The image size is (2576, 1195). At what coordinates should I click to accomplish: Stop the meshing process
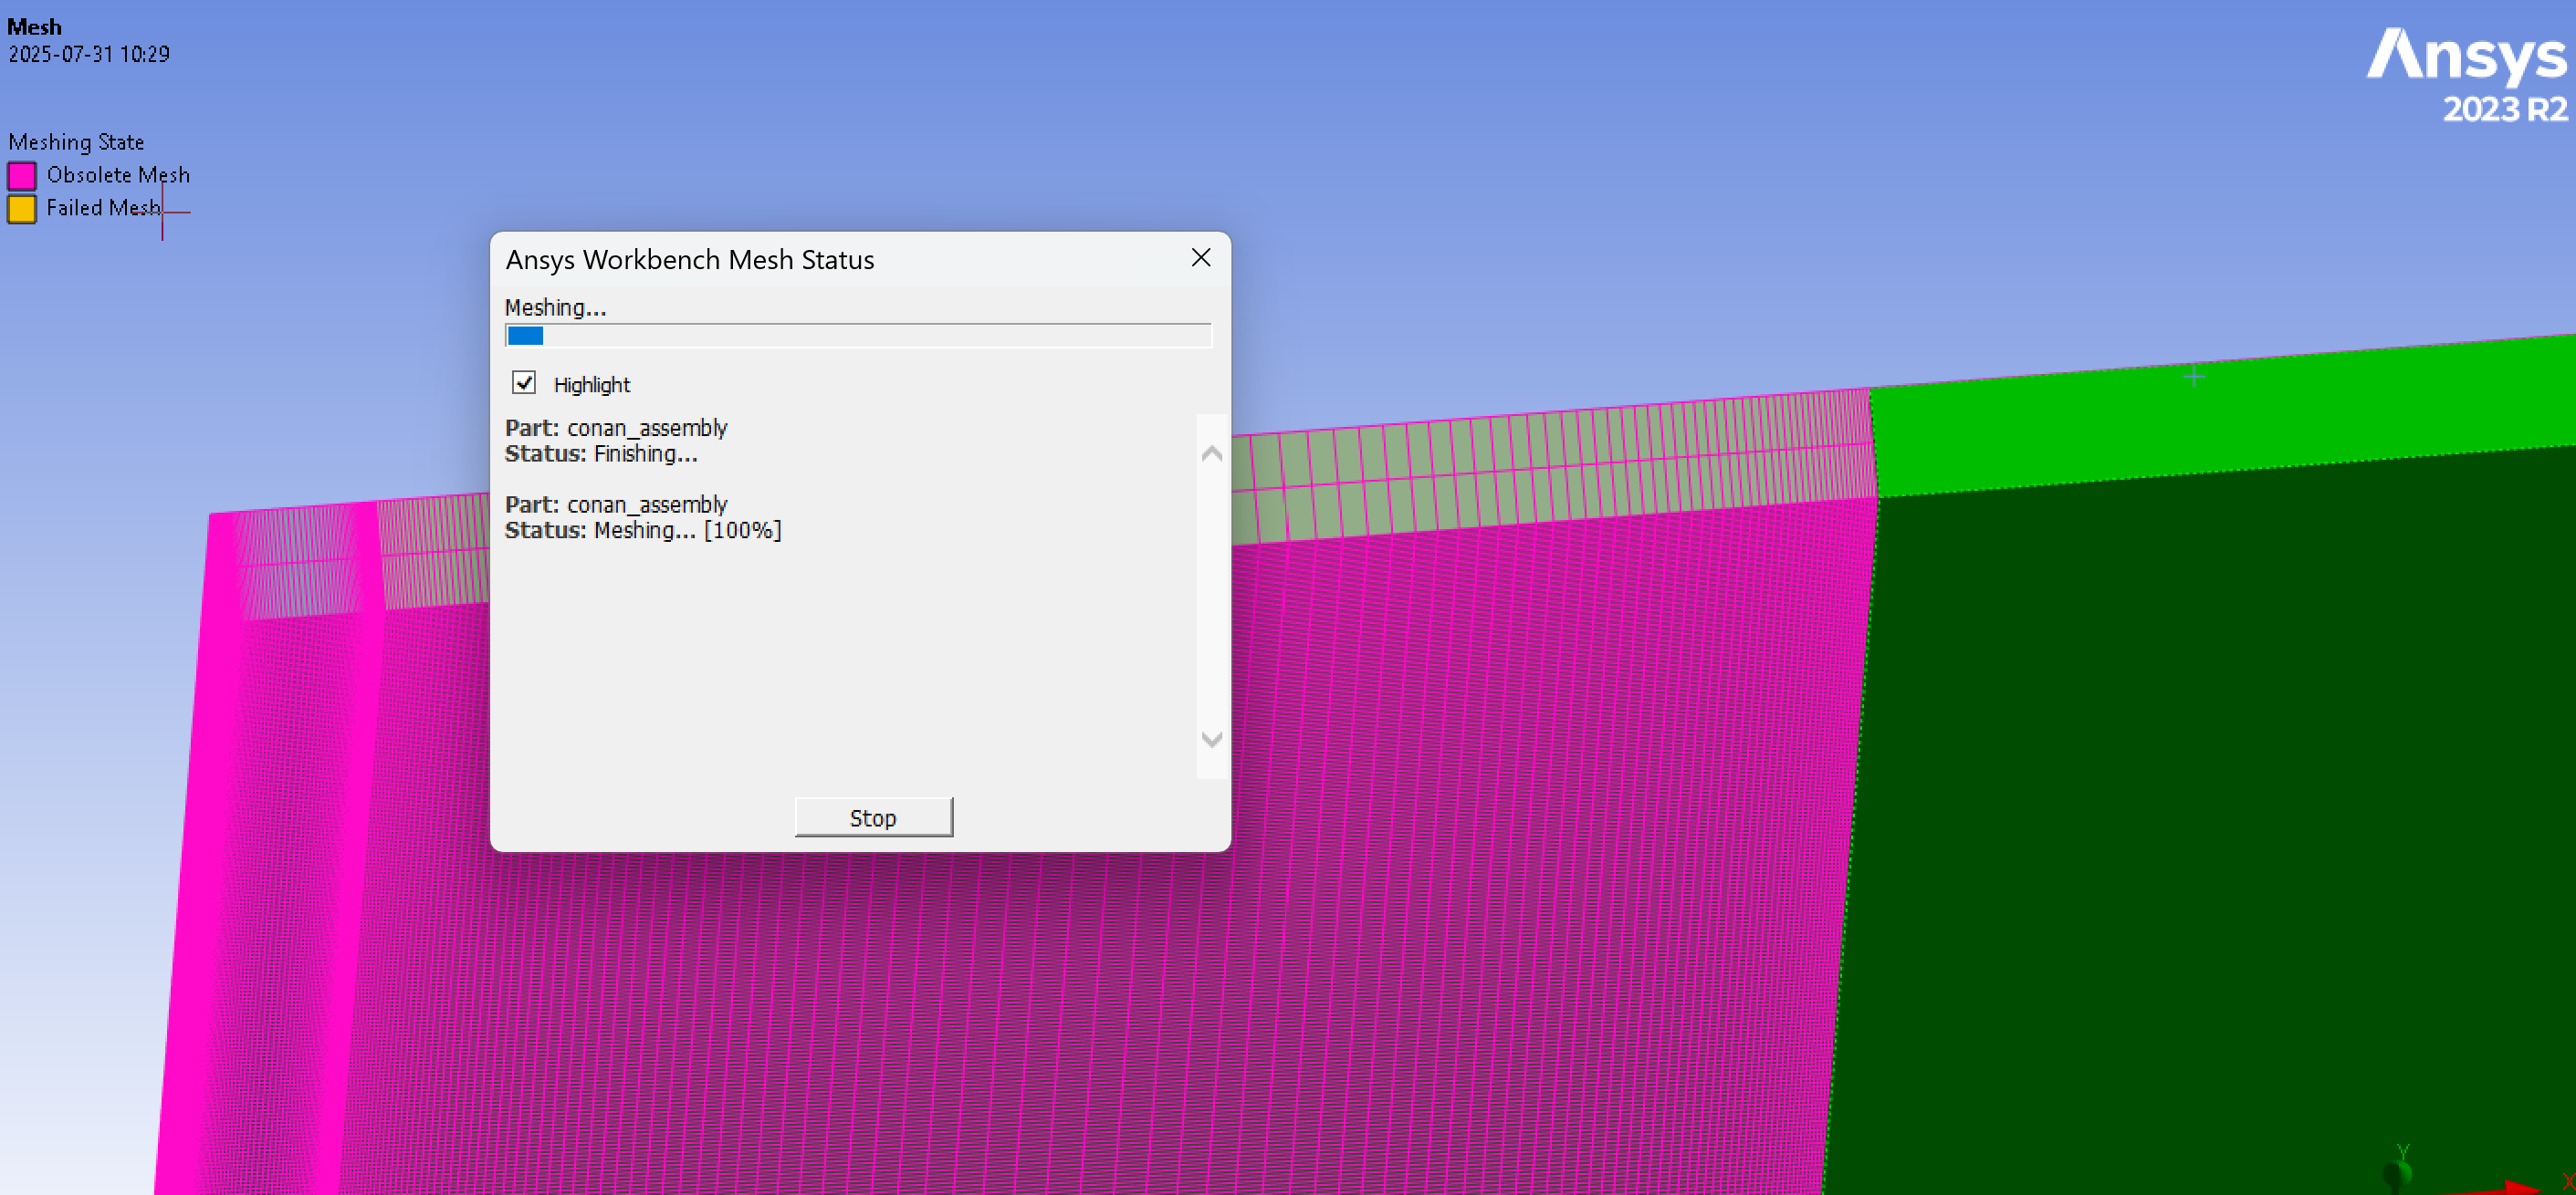[873, 817]
